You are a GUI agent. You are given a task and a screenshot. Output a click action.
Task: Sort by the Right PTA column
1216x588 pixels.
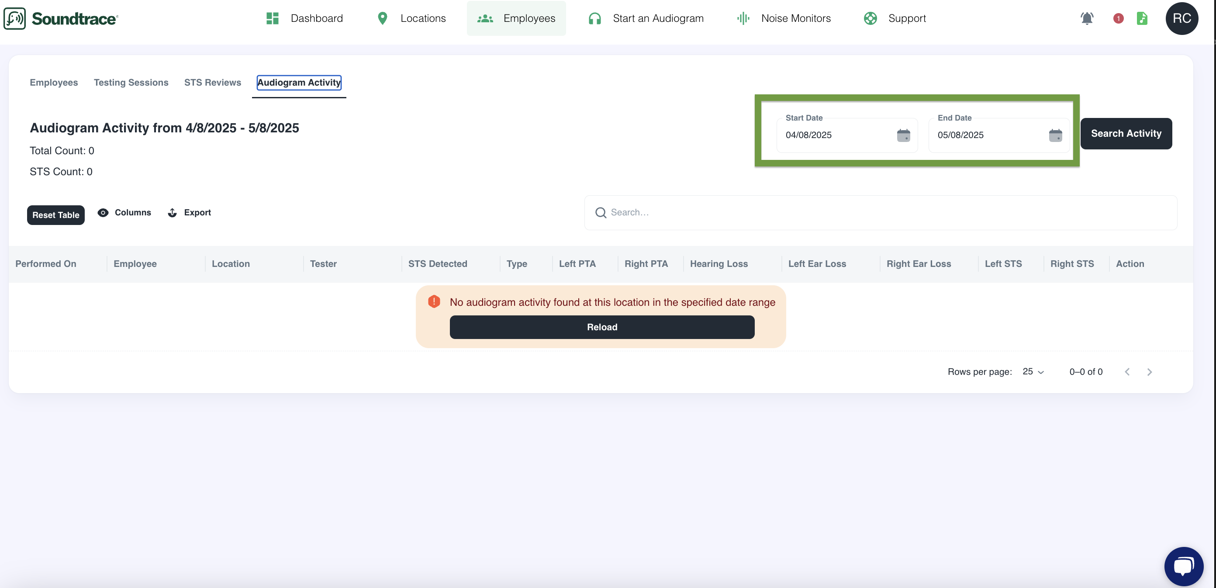tap(646, 264)
